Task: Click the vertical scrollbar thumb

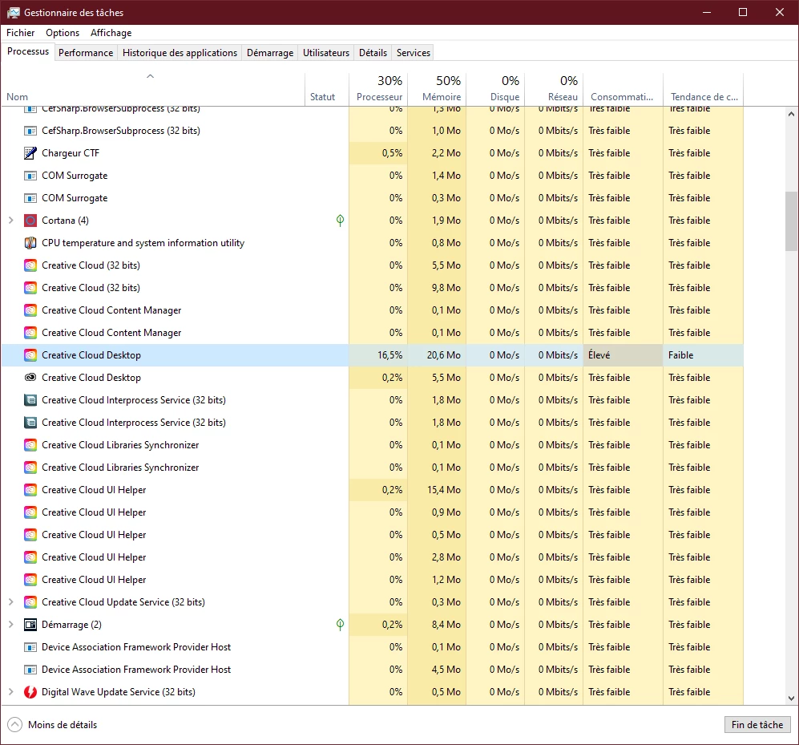Action: [791, 221]
